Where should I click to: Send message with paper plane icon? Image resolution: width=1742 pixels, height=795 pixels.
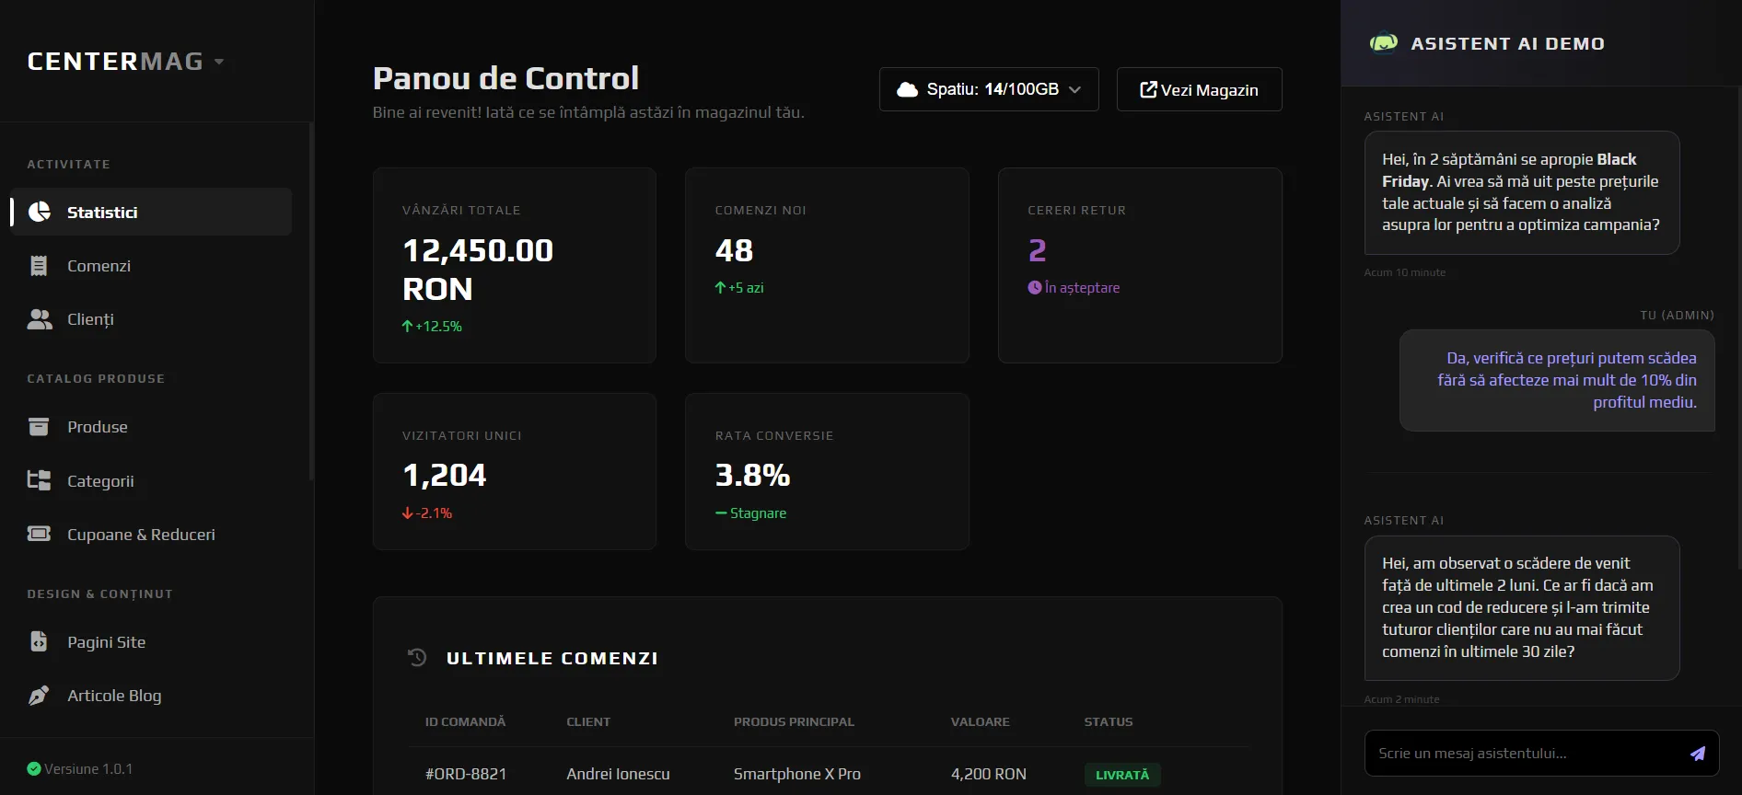point(1697,754)
